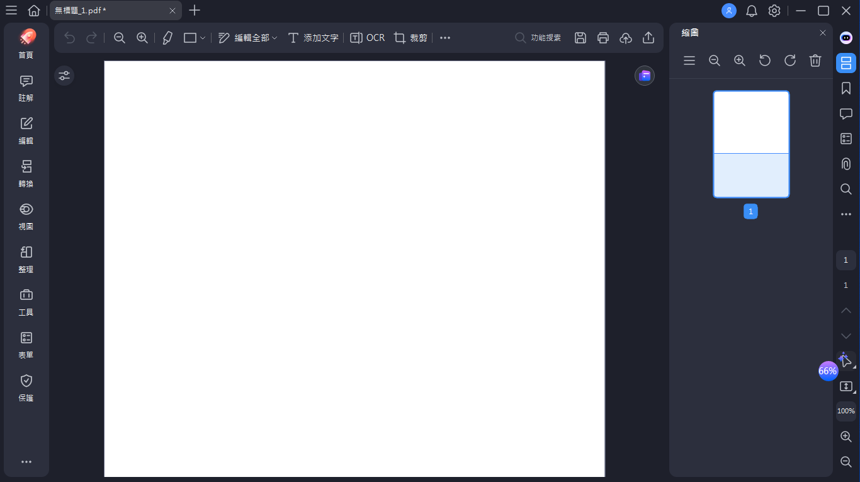Image resolution: width=860 pixels, height=482 pixels.
Task: Edit the current page number field
Action: click(846, 260)
